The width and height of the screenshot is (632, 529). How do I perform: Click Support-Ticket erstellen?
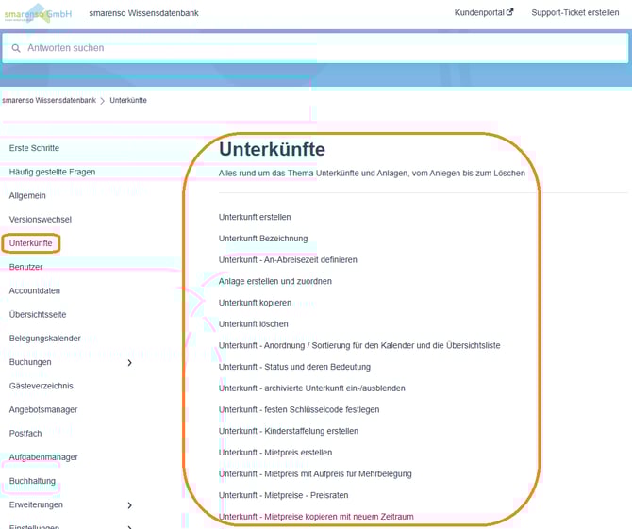pyautogui.click(x=574, y=13)
